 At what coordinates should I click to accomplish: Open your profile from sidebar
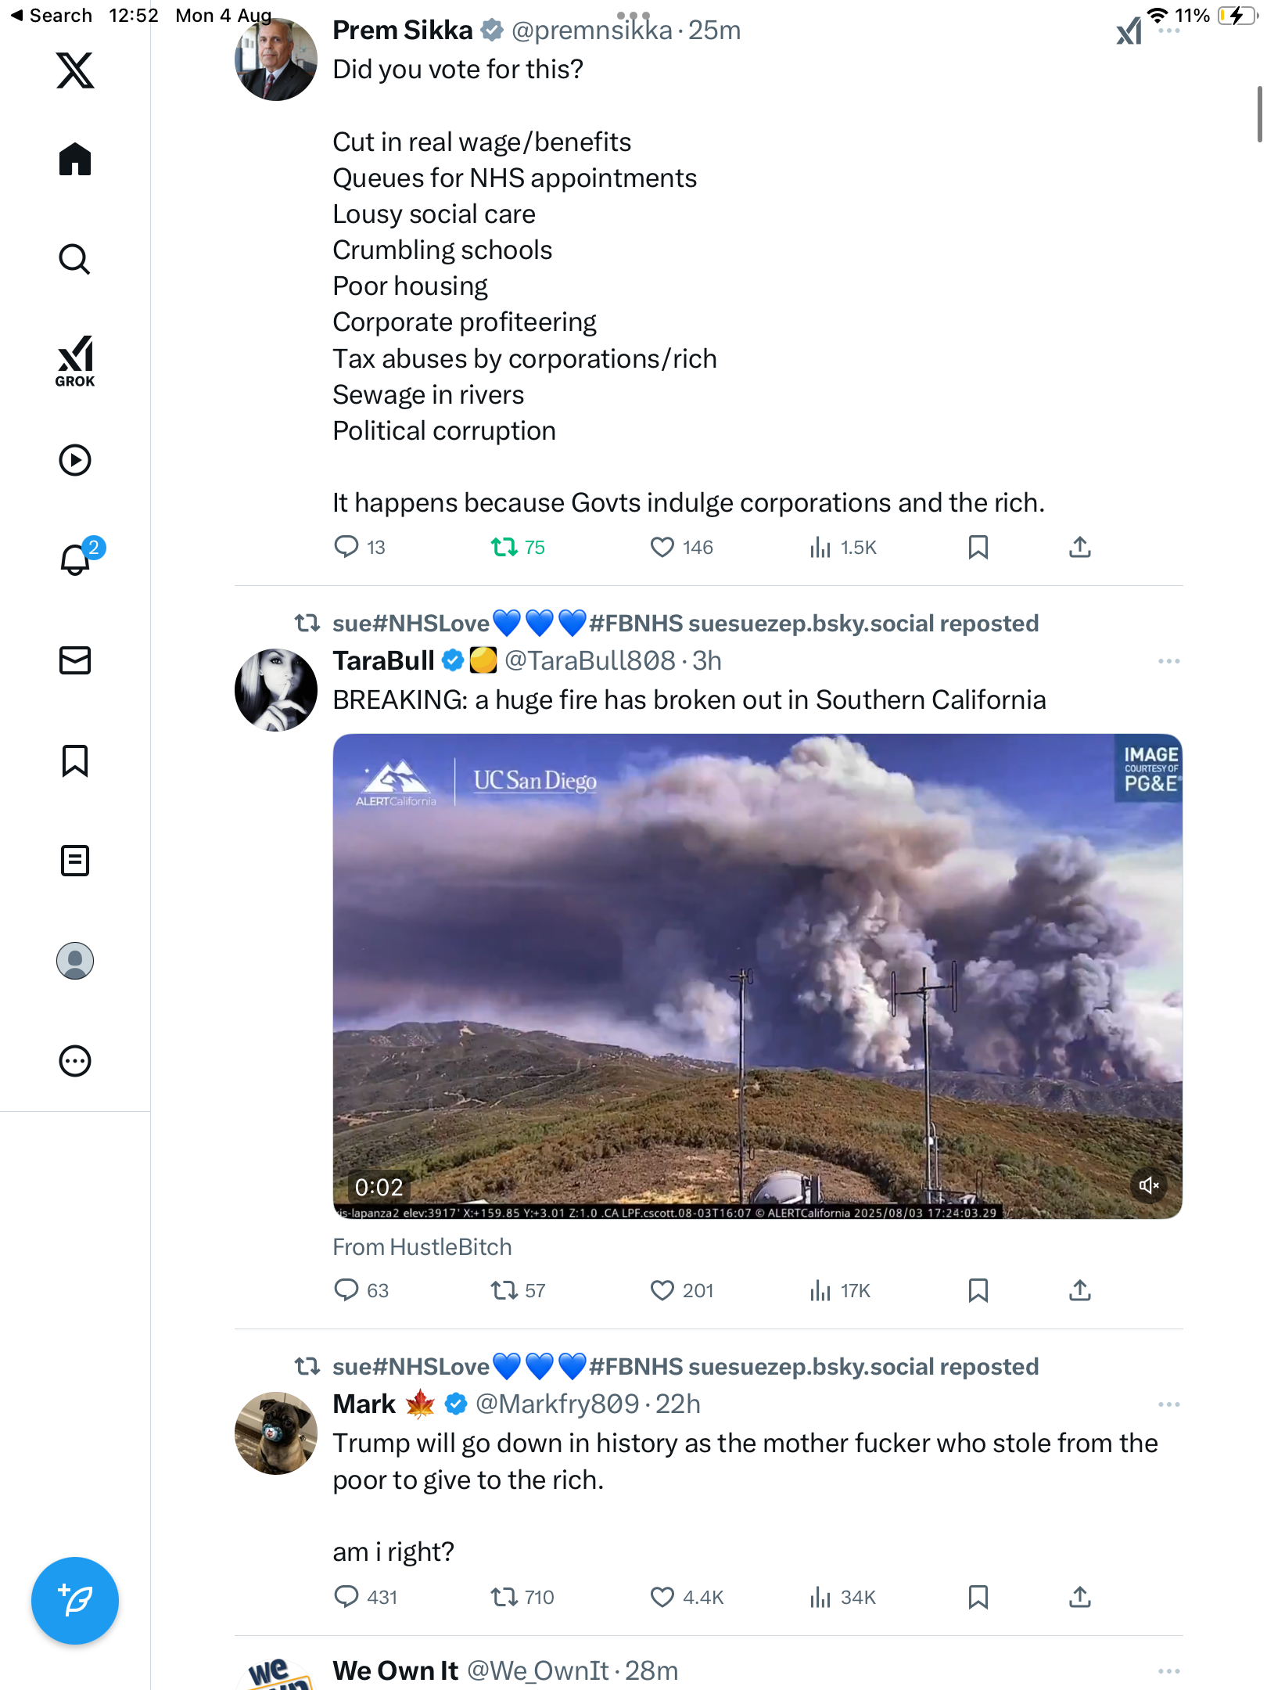click(x=75, y=961)
